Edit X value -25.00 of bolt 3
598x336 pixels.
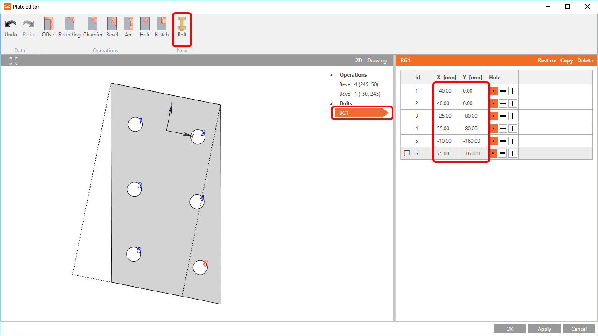(448, 116)
